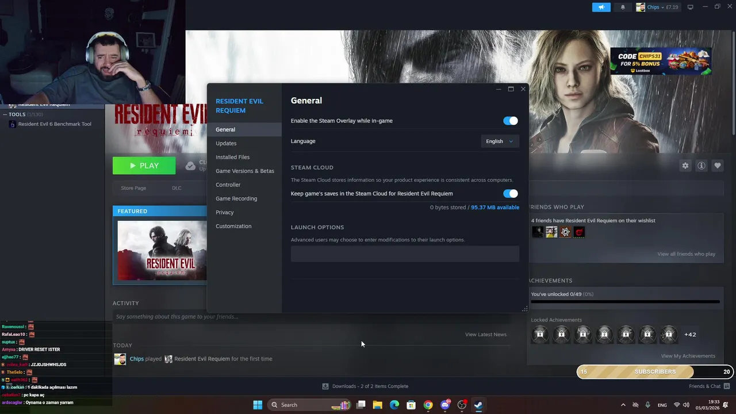736x414 pixels.
Task: Open Windows Start menu
Action: coord(258,405)
